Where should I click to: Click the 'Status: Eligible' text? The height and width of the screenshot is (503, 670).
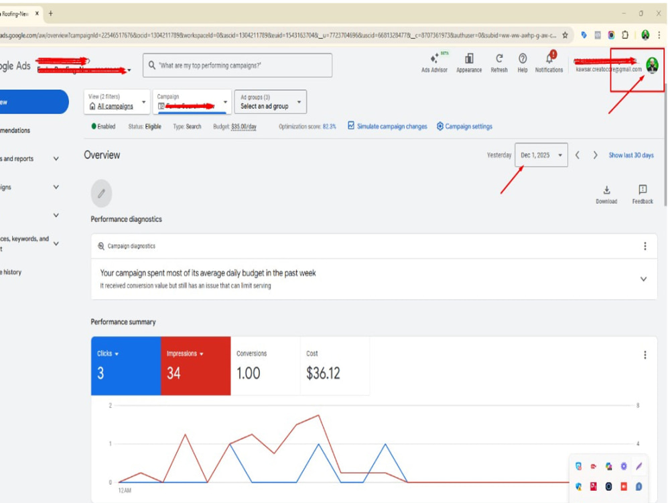click(x=145, y=127)
